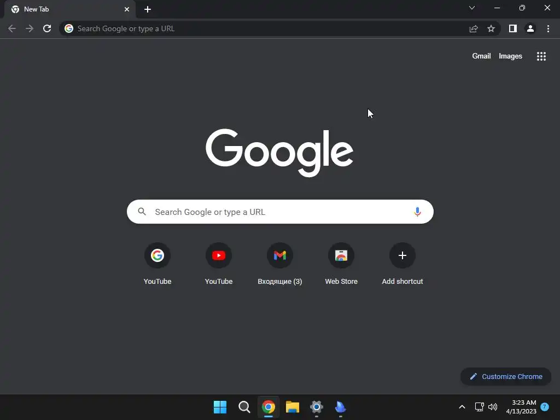The image size is (560, 420).
Task: Click the magnifier icon in the Google search box
Action: coord(142,212)
